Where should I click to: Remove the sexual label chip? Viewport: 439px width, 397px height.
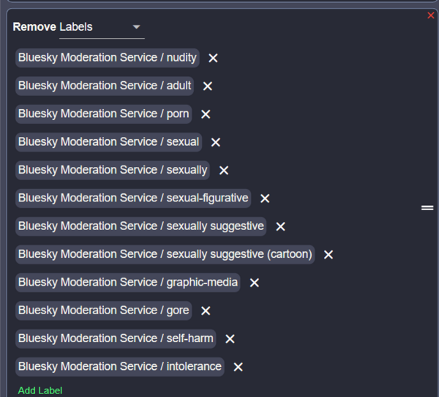pyautogui.click(x=215, y=142)
